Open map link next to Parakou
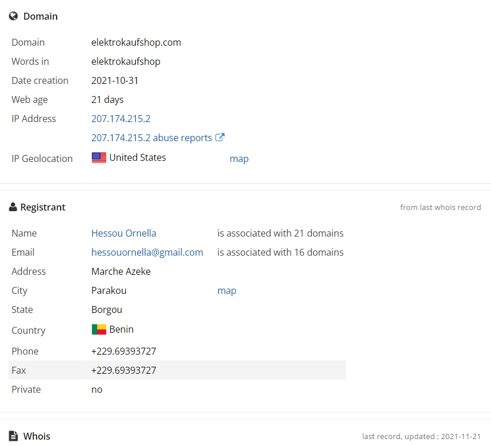491x446 pixels. [x=226, y=291]
